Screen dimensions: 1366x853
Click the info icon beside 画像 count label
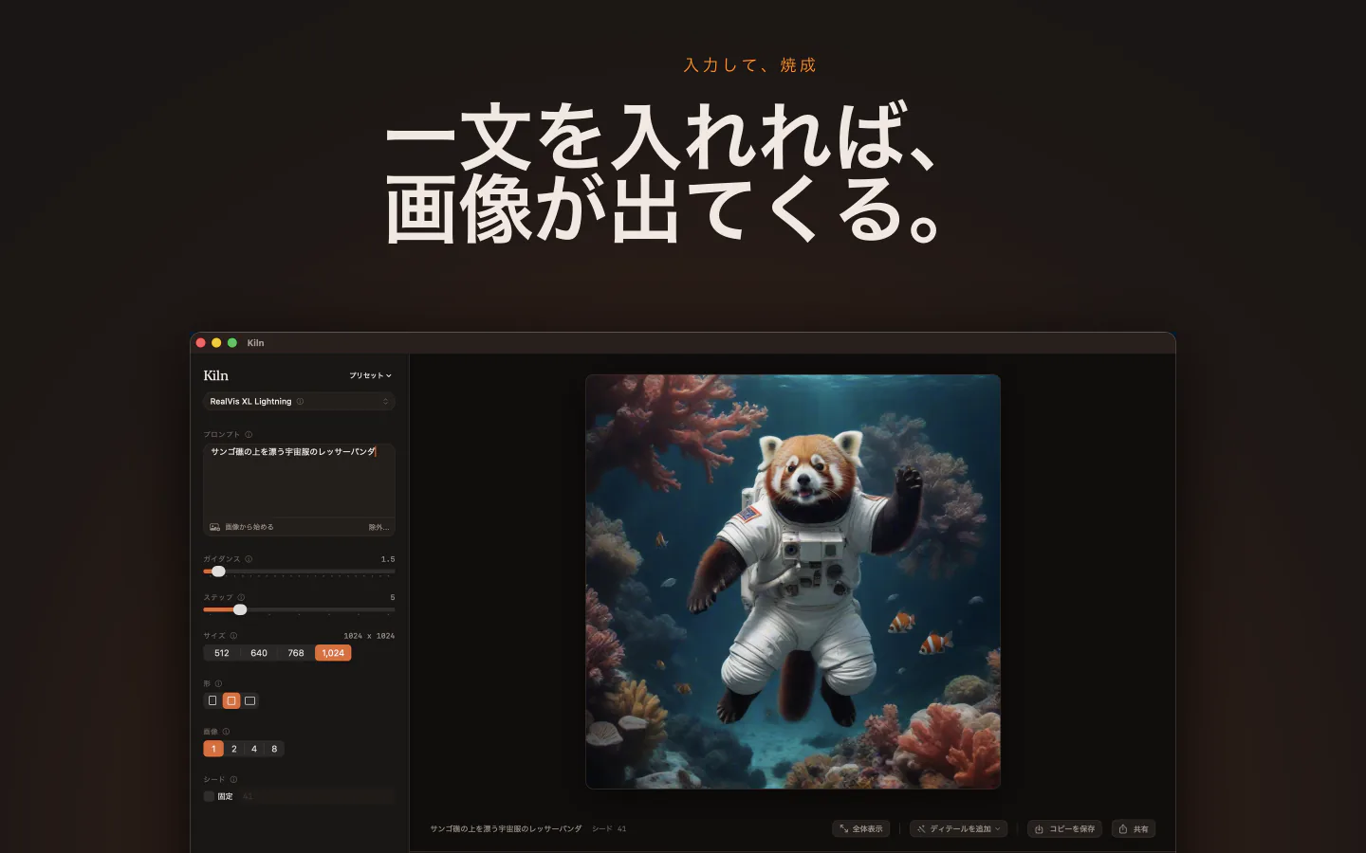(x=226, y=732)
